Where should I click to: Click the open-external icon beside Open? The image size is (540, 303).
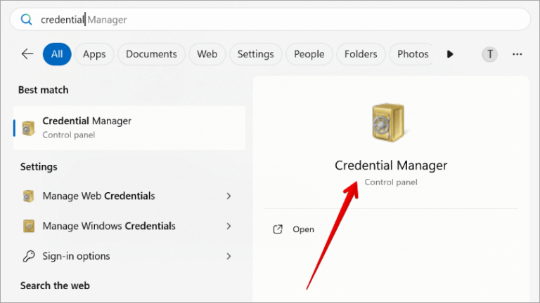278,229
